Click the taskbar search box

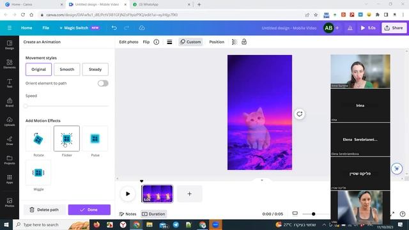click(51, 224)
